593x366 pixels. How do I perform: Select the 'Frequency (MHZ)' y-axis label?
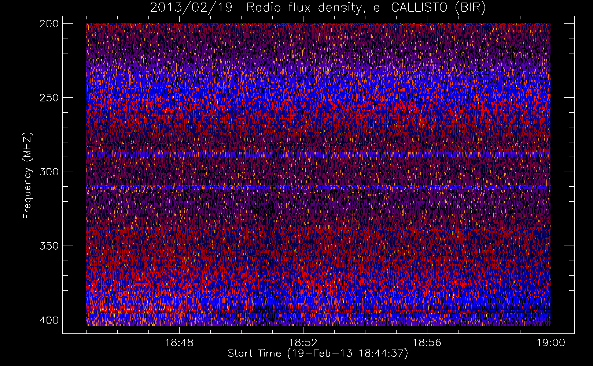click(x=27, y=176)
